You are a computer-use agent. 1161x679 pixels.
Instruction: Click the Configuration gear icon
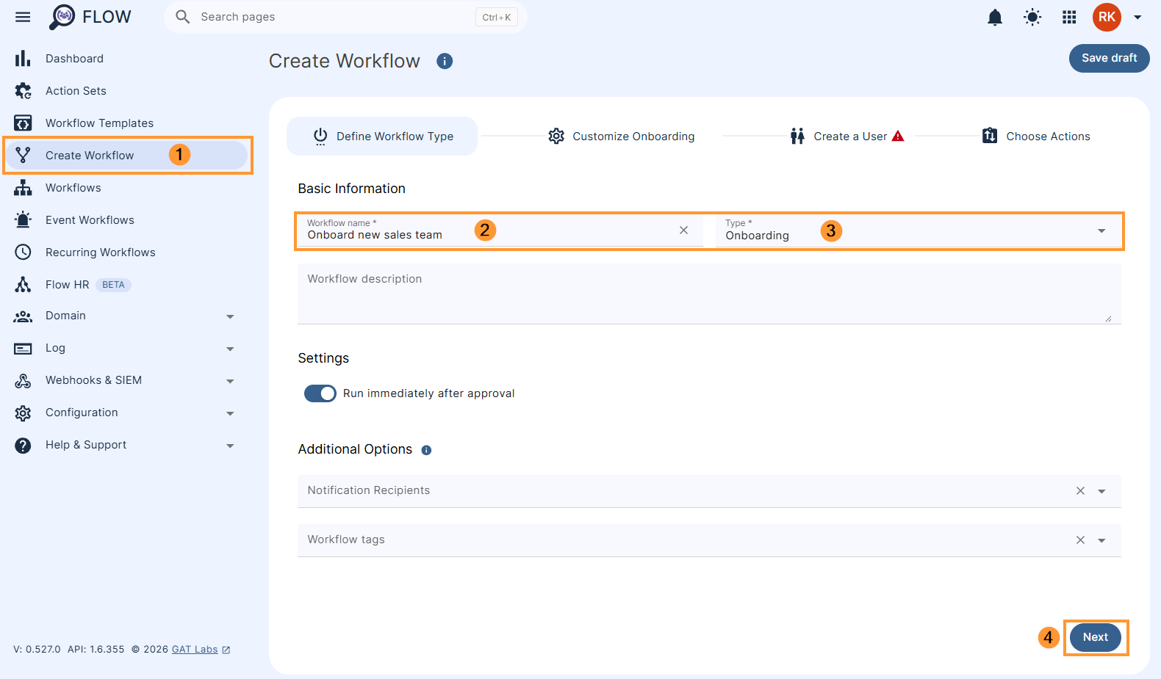pyautogui.click(x=23, y=413)
